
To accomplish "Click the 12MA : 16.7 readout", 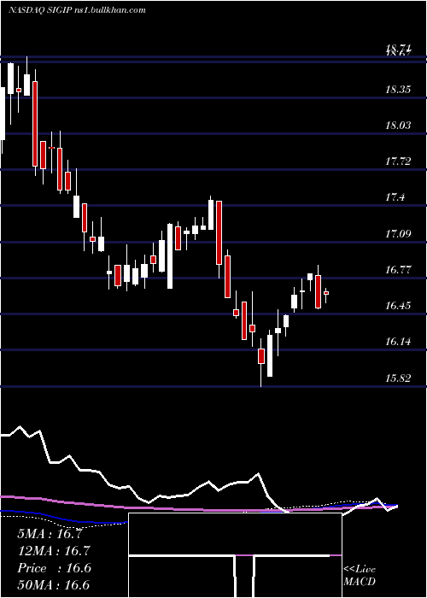I will (x=54, y=551).
